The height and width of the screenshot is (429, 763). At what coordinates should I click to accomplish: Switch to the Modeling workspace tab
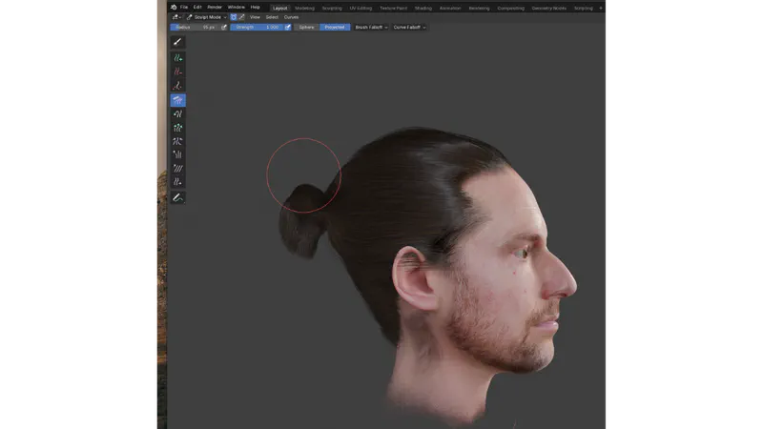click(304, 9)
